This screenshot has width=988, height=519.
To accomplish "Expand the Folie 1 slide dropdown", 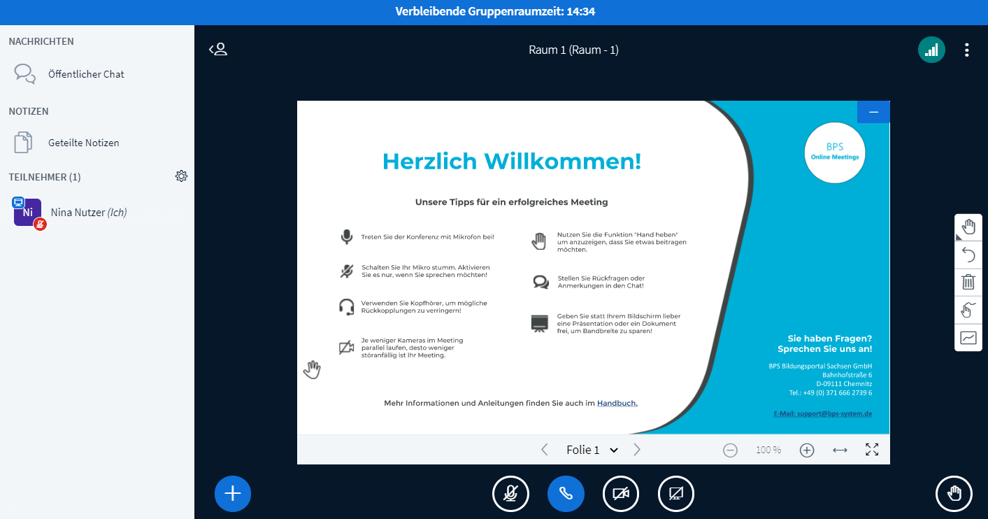I will (592, 450).
